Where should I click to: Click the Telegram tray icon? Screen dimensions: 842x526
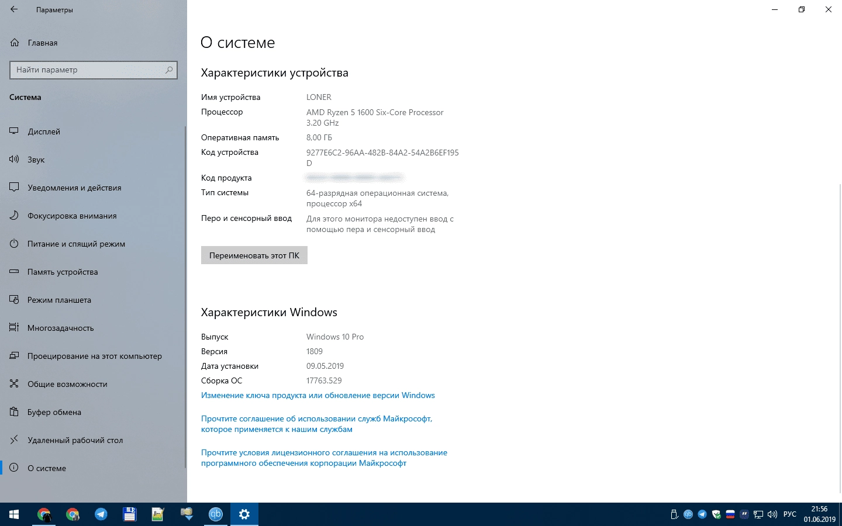(x=702, y=514)
